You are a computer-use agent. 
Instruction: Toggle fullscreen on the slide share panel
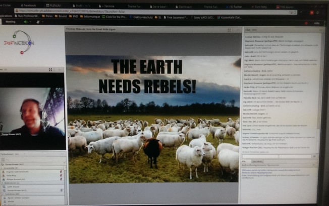(230, 30)
